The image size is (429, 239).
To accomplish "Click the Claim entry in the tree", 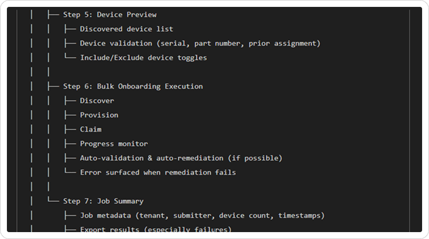I will pos(91,129).
